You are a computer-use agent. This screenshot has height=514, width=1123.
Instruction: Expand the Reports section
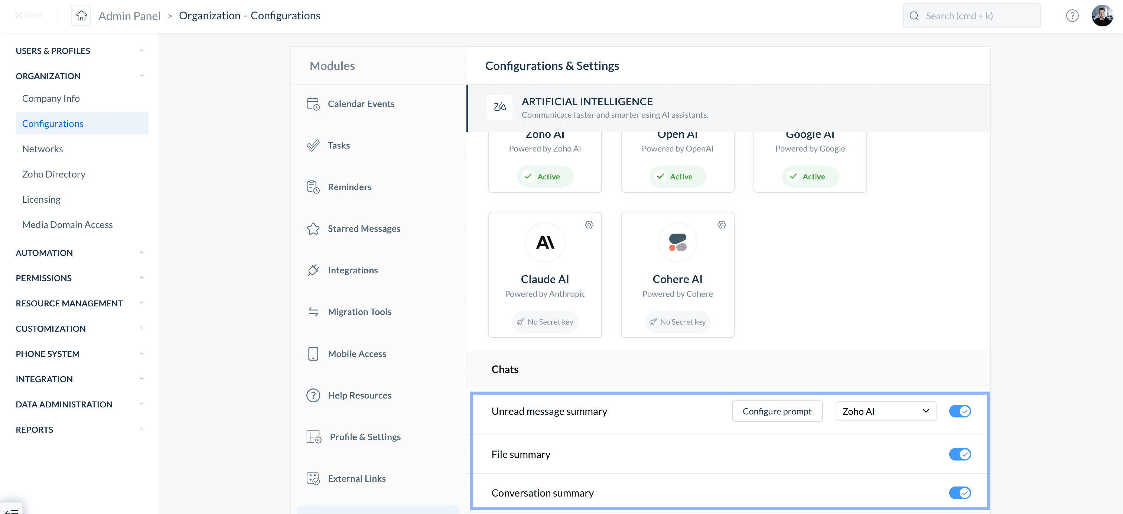tap(142, 429)
